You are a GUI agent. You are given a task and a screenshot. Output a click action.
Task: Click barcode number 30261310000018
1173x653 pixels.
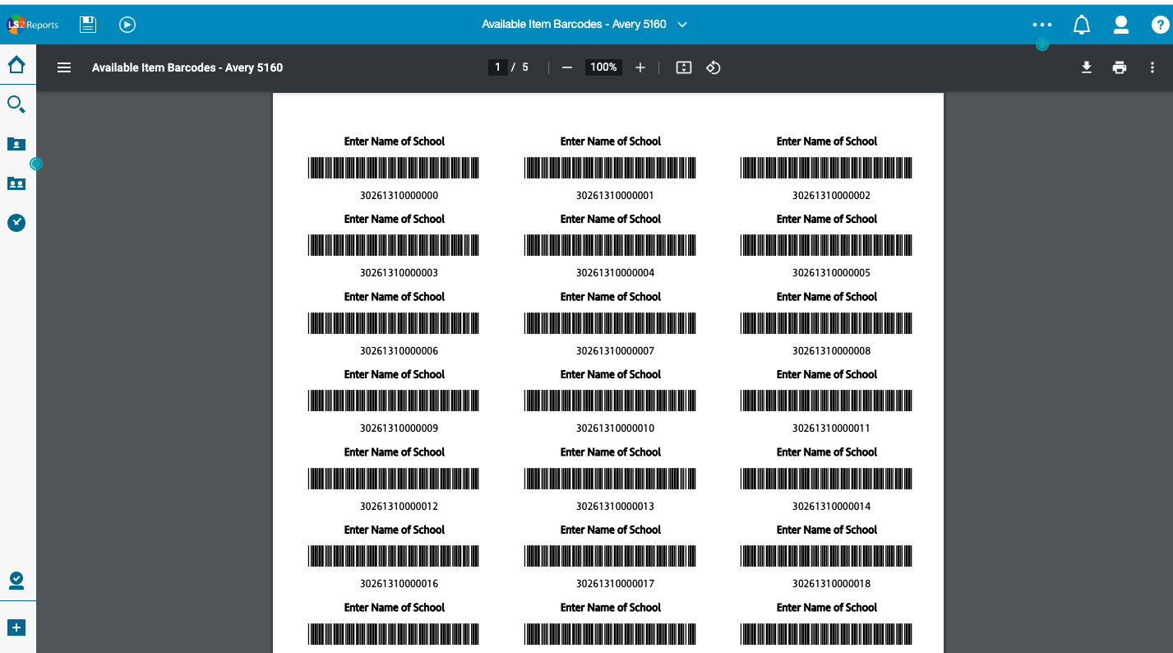pos(831,584)
